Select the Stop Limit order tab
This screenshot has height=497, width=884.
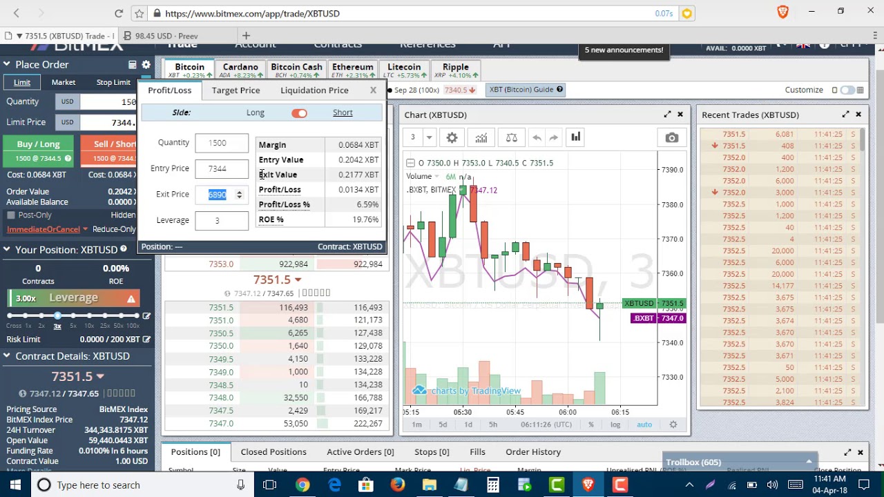point(113,83)
